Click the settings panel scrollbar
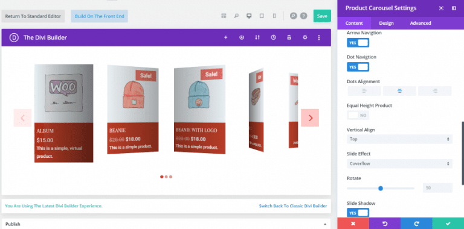 463,153
